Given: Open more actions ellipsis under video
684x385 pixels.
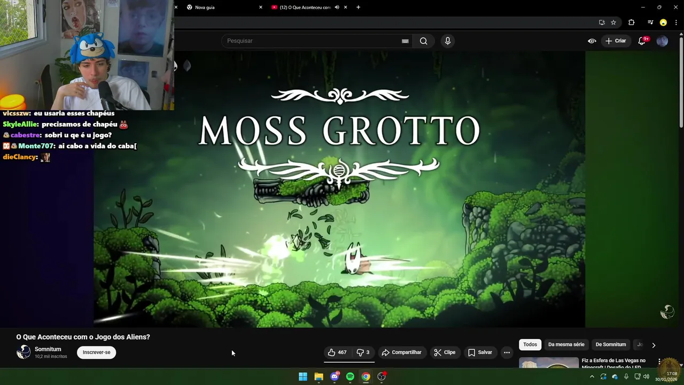Looking at the screenshot, I should (507, 352).
